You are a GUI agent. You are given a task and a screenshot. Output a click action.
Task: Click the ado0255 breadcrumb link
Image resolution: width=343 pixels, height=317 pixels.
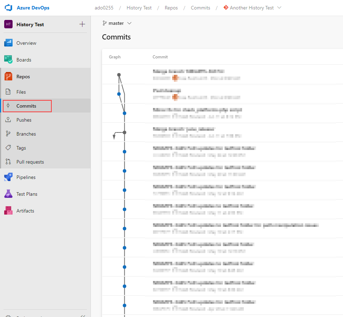pos(104,8)
